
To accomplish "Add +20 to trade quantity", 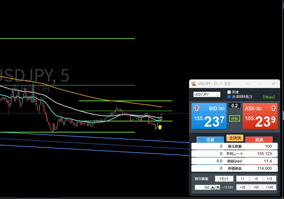I will (x=243, y=187).
